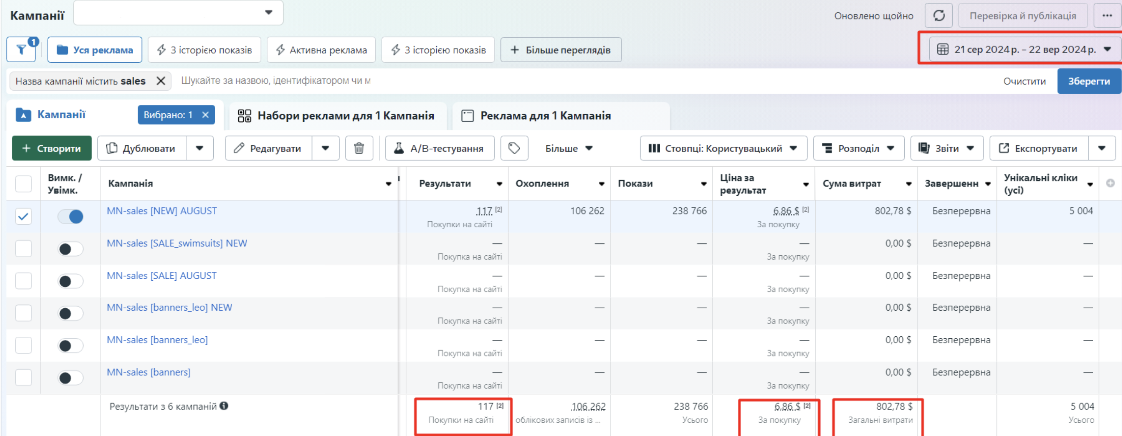Image resolution: width=1122 pixels, height=436 pixels.
Task: Click the refresh data icon
Action: tap(939, 16)
